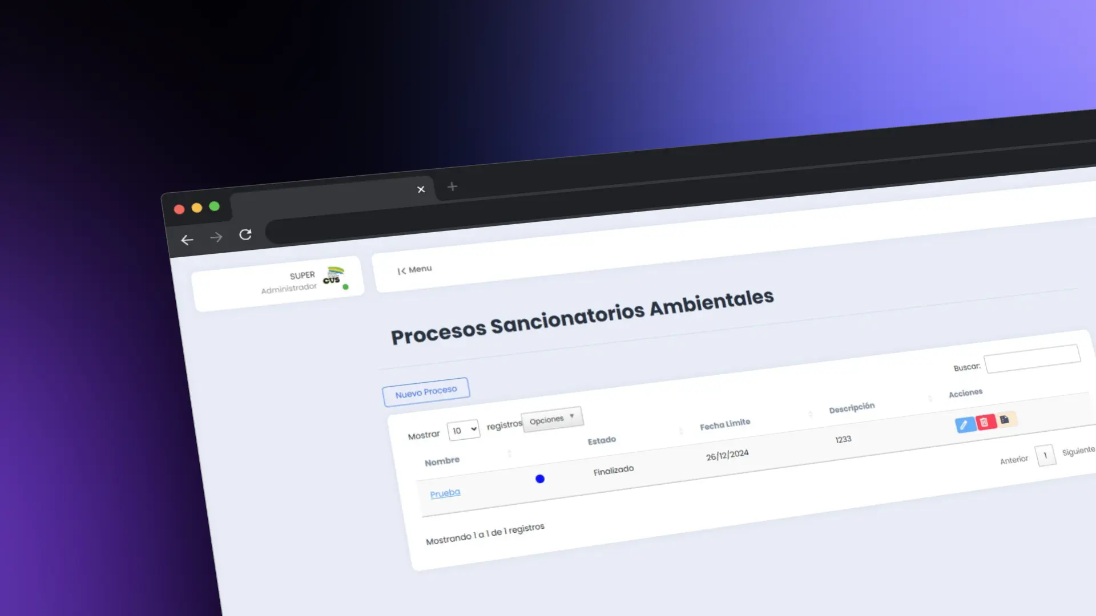Click the browser forward arrow

click(x=216, y=237)
